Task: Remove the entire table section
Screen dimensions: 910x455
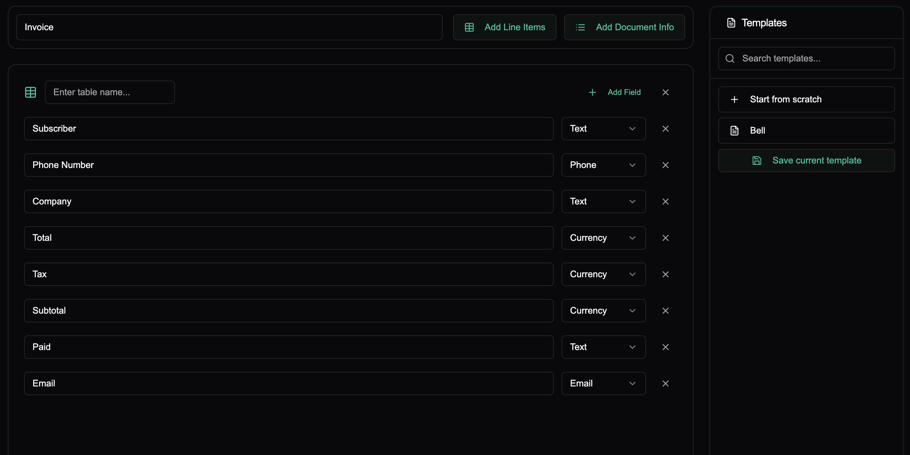Action: (665, 92)
